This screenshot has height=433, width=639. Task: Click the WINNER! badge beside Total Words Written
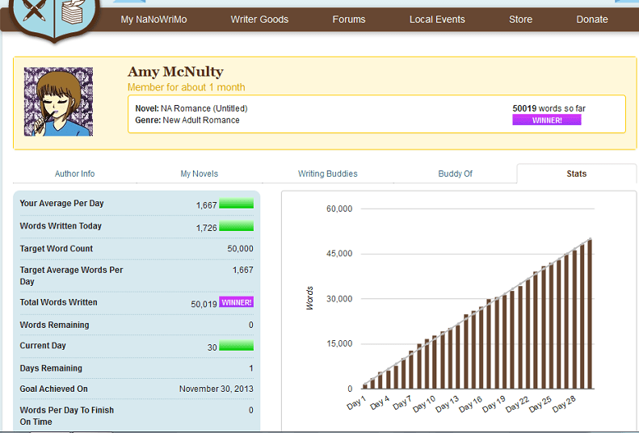[237, 302]
